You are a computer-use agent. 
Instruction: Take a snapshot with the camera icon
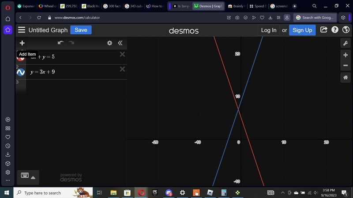pos(237,18)
